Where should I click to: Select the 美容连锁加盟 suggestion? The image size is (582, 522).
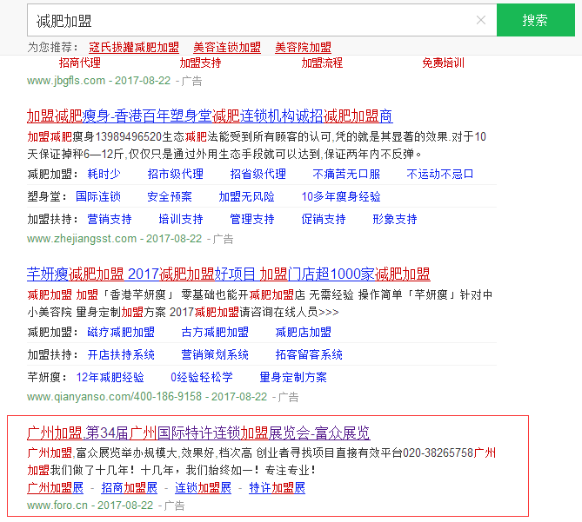[226, 47]
